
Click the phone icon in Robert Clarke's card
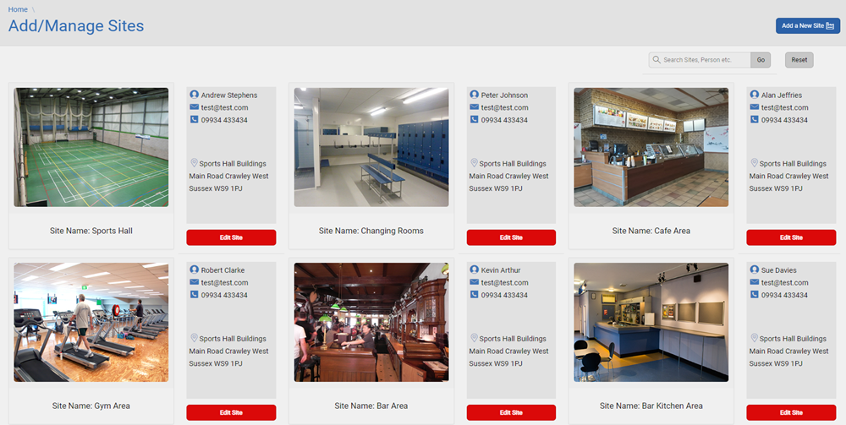(195, 295)
